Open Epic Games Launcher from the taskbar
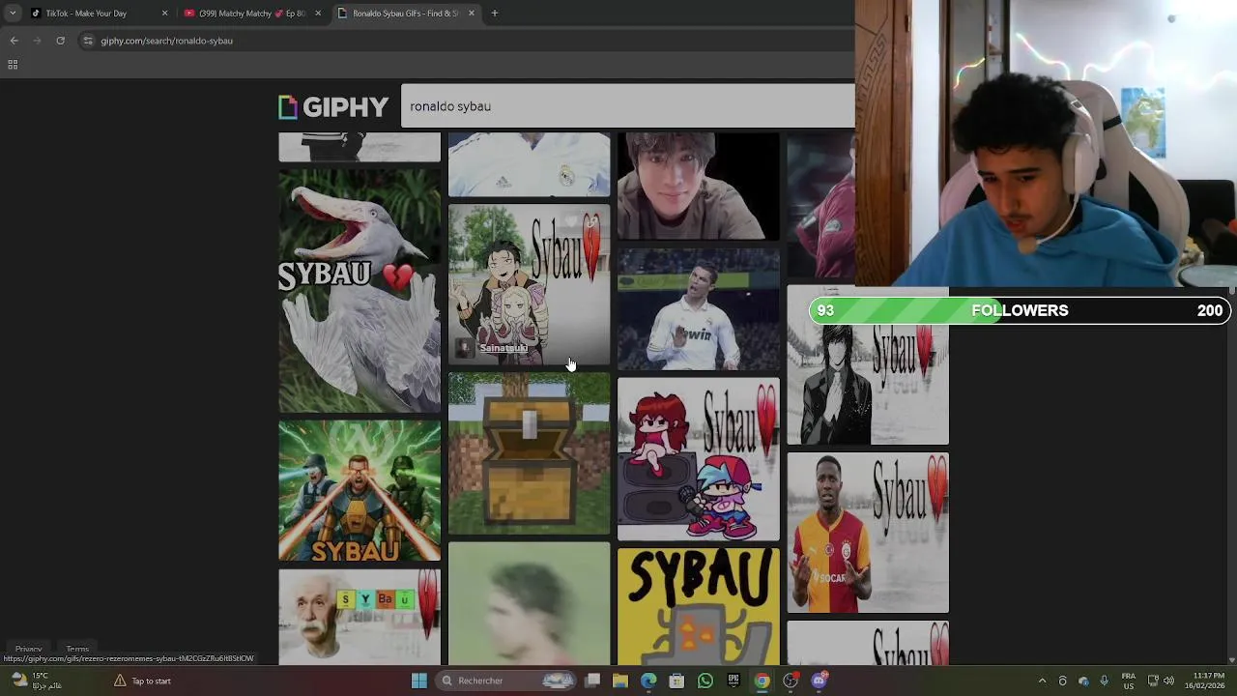The width and height of the screenshot is (1237, 696). pyautogui.click(x=734, y=681)
